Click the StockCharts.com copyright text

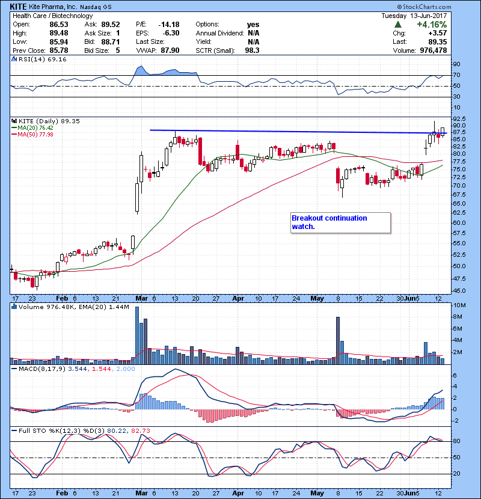[x=424, y=7]
